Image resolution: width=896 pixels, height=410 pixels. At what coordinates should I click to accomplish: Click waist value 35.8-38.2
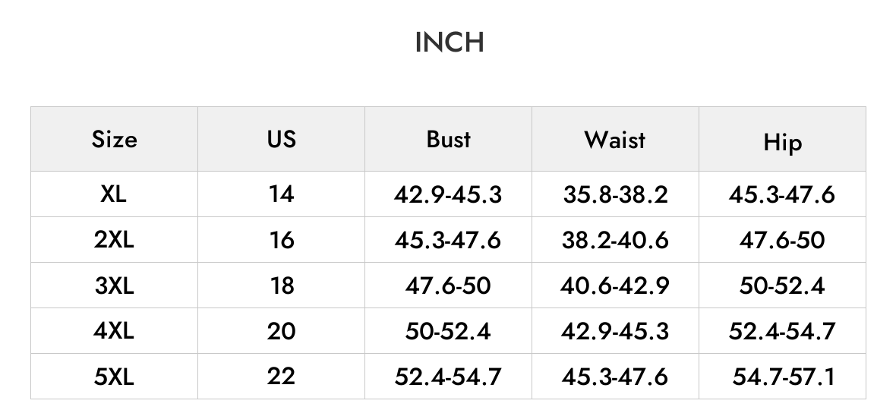(615, 194)
